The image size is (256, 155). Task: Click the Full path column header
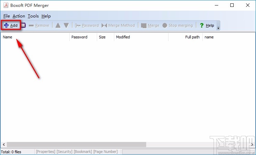(185, 37)
